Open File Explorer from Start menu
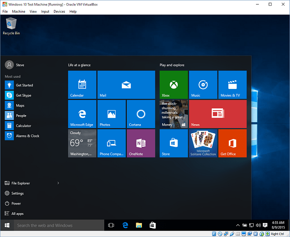 [x=17, y=183]
